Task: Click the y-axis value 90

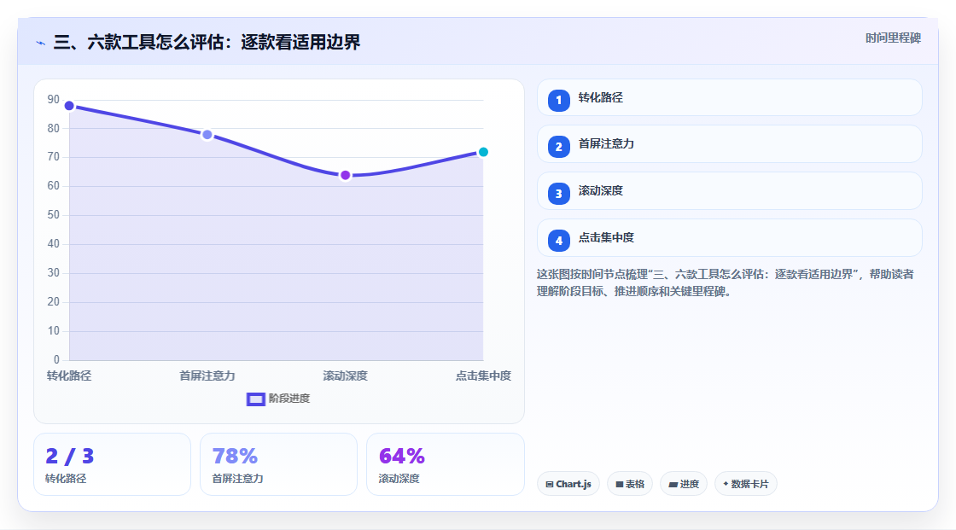Action: click(x=54, y=99)
